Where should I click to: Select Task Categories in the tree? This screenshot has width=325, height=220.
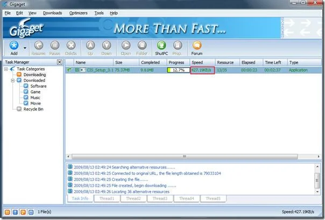pyautogui.click(x=31, y=69)
